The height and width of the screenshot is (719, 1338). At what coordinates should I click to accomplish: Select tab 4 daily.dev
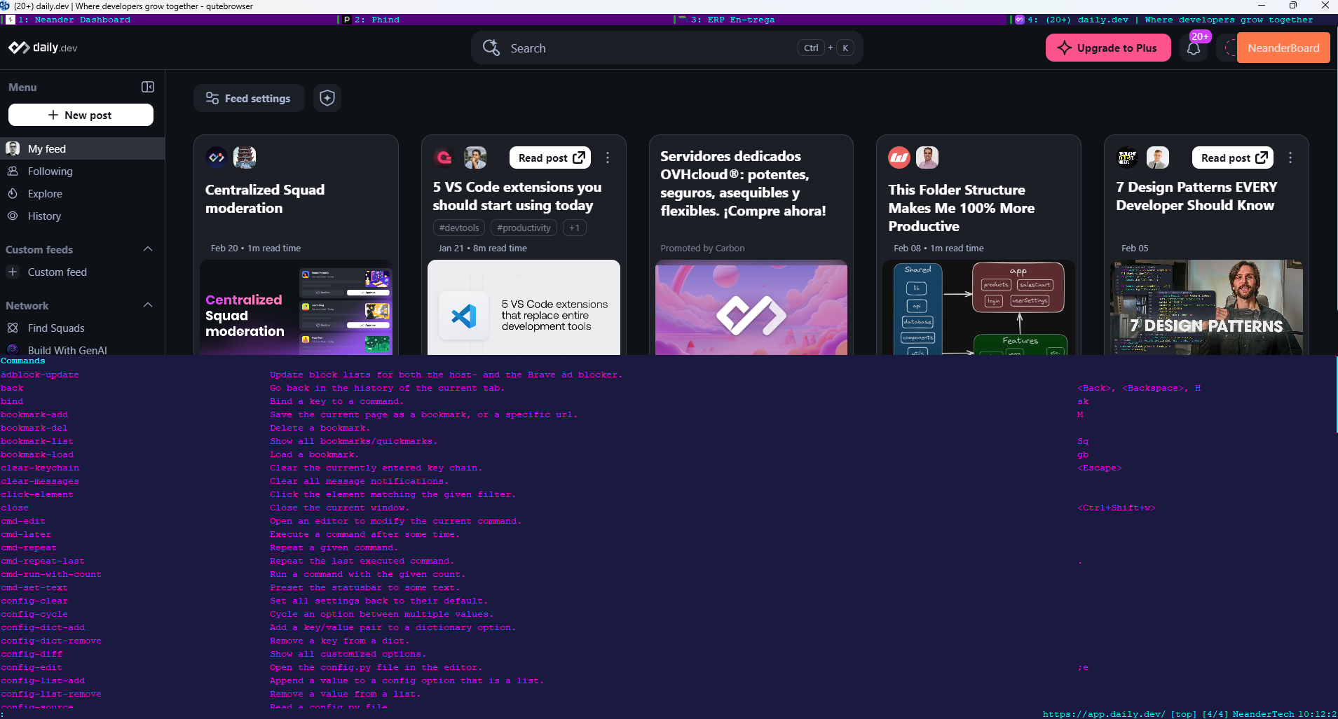[1174, 20]
